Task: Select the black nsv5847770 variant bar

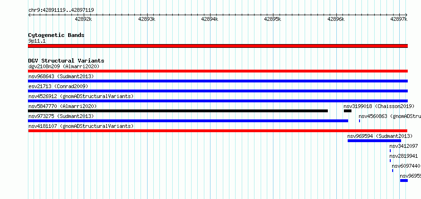Action: click(178, 111)
